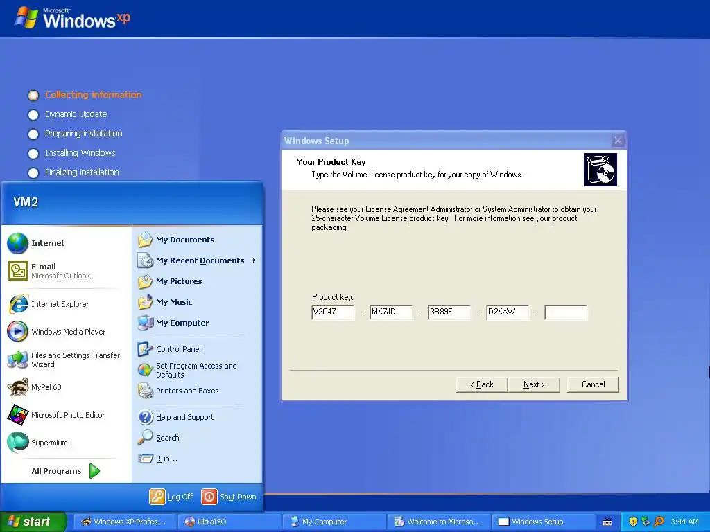Cancel the Windows Setup wizard

click(x=593, y=384)
